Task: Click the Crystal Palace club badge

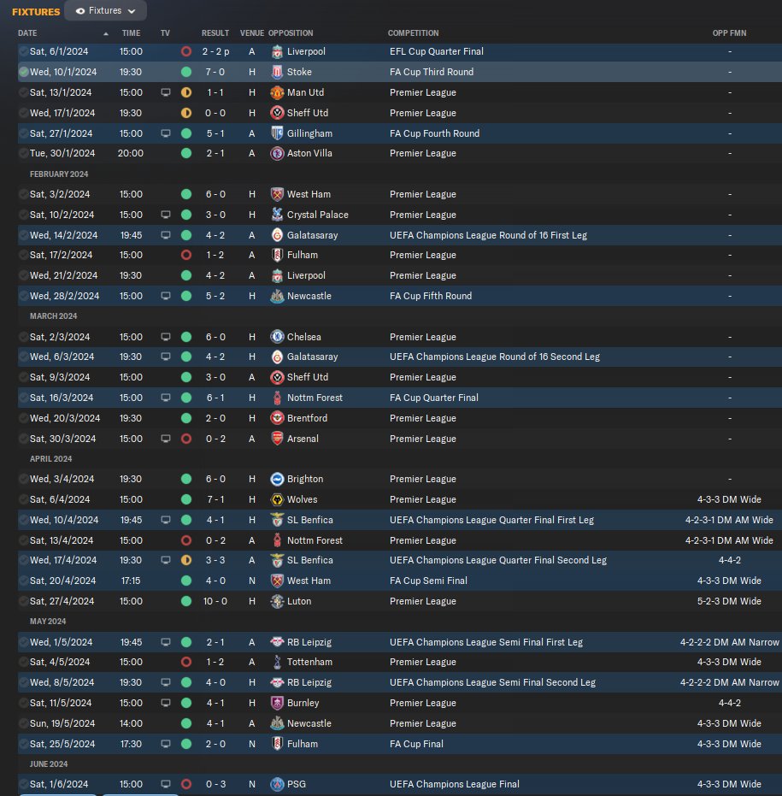Action: tap(277, 215)
